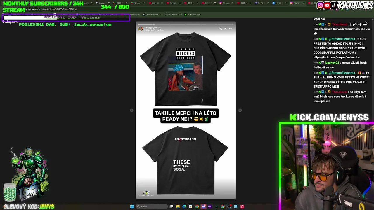Open Chief Keef - Love Sosa music link
Image resolution: width=374 pixels, height=210 pixels.
pyautogui.click(x=154, y=30)
